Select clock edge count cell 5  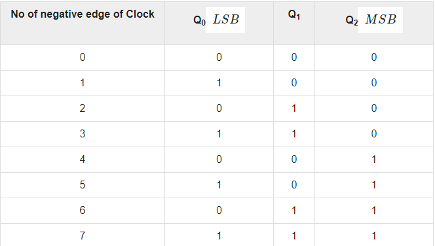pos(83,184)
